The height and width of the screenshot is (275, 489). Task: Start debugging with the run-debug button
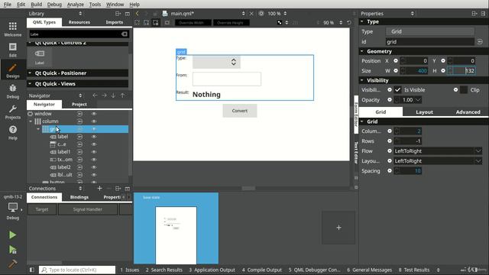pos(12,250)
